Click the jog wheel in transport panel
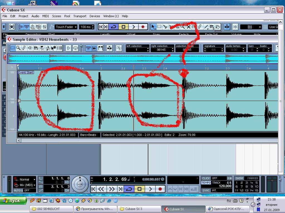The height and width of the screenshot is (213, 285). [80, 184]
